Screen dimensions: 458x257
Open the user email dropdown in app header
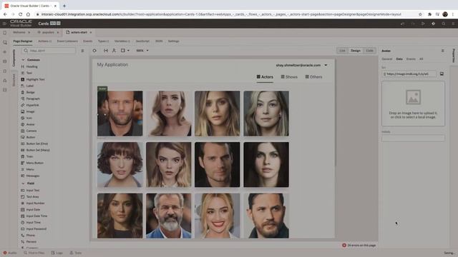click(x=301, y=65)
